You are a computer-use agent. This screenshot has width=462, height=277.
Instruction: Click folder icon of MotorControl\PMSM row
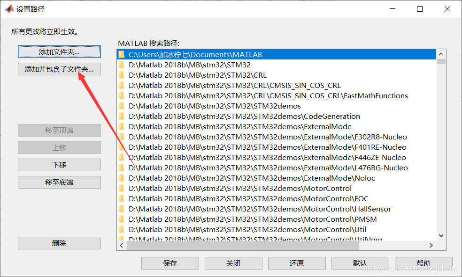coord(122,219)
